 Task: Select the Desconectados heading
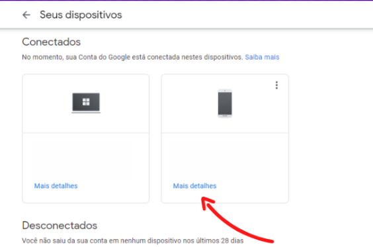tap(60, 225)
